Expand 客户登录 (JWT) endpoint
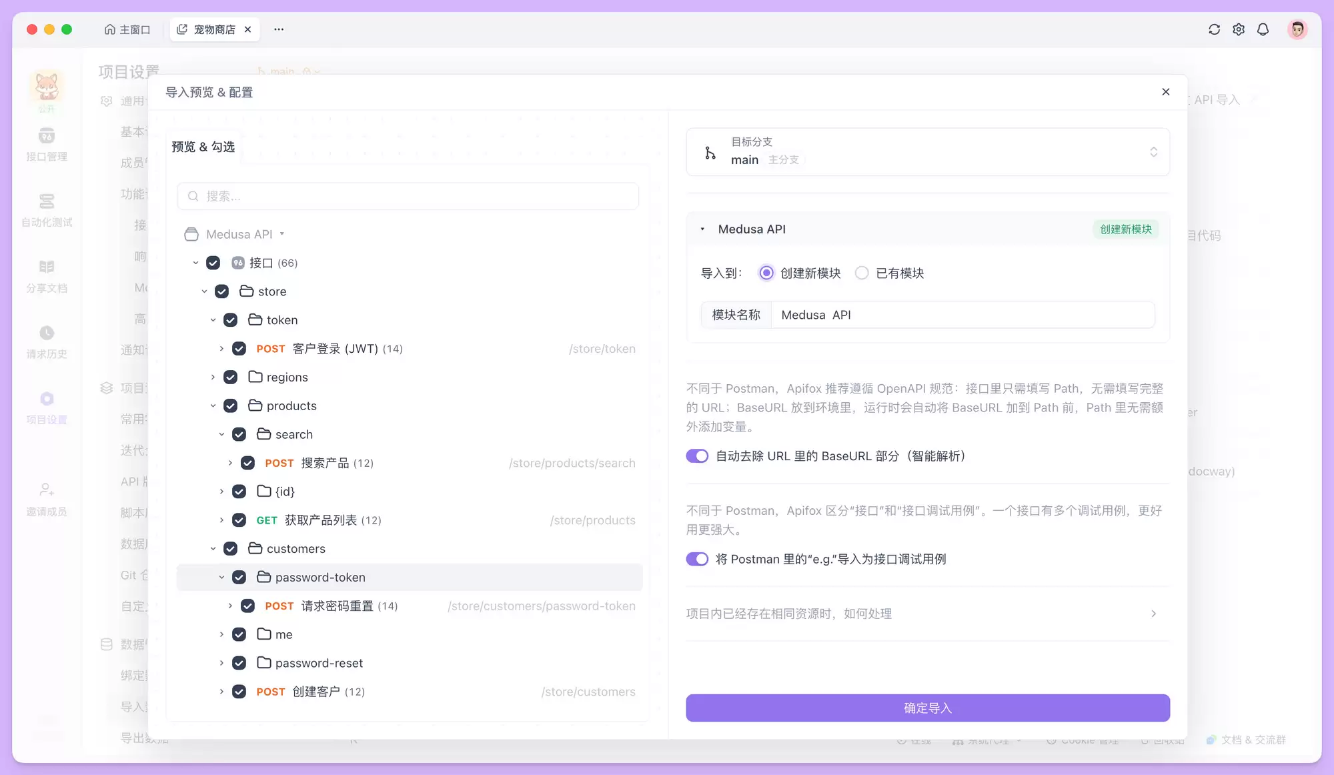1334x775 pixels. point(221,349)
